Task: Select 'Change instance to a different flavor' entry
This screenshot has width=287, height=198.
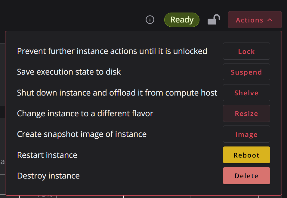Action: click(85, 114)
